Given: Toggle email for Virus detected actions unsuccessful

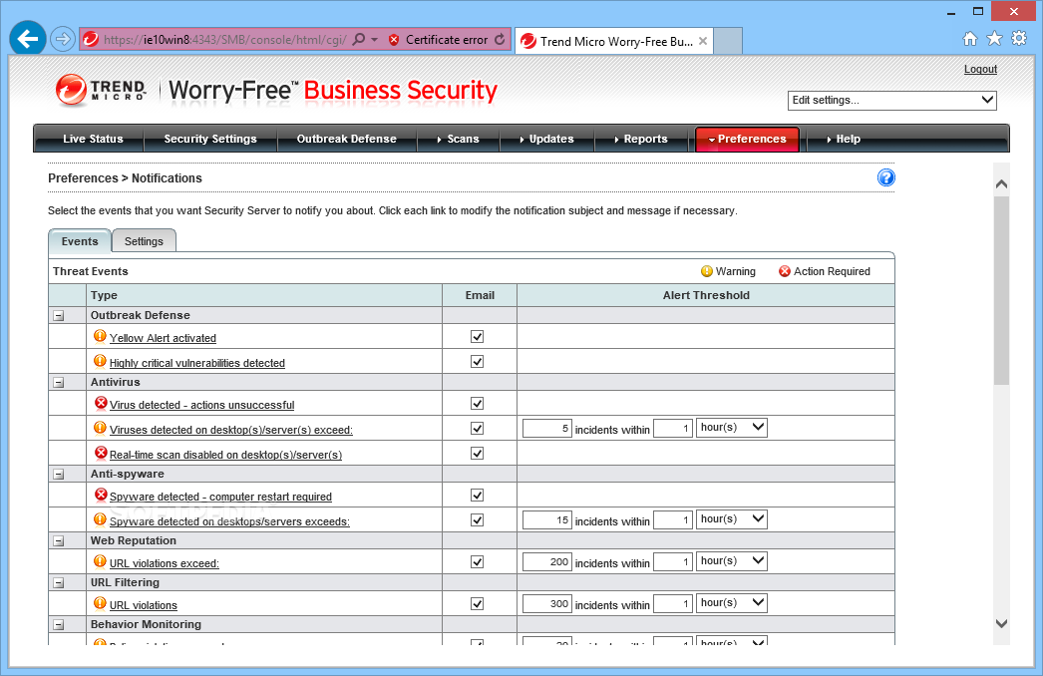Looking at the screenshot, I should pyautogui.click(x=477, y=403).
